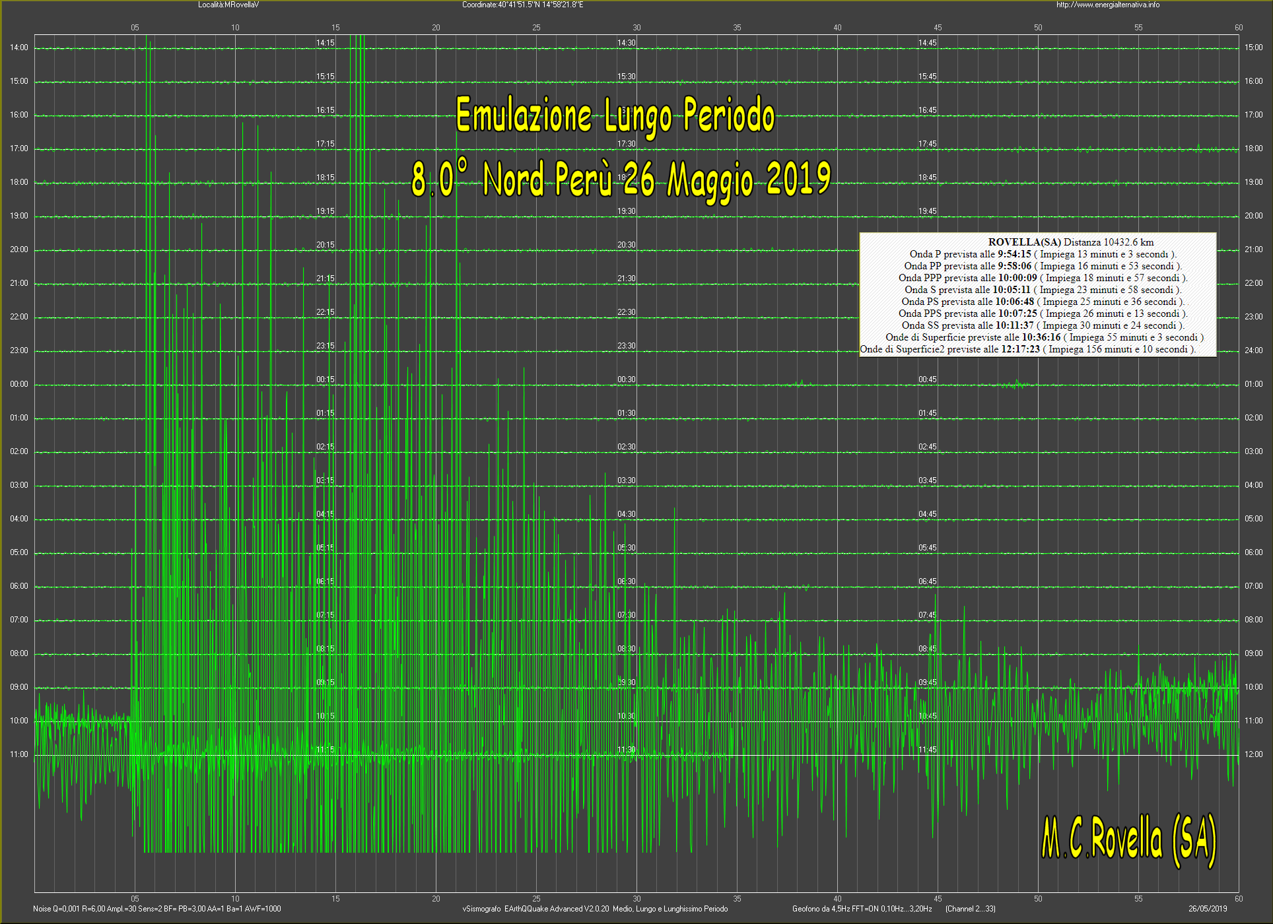Image resolution: width=1273 pixels, height=924 pixels.
Task: Click the '19:30' trace label
Action: [627, 211]
